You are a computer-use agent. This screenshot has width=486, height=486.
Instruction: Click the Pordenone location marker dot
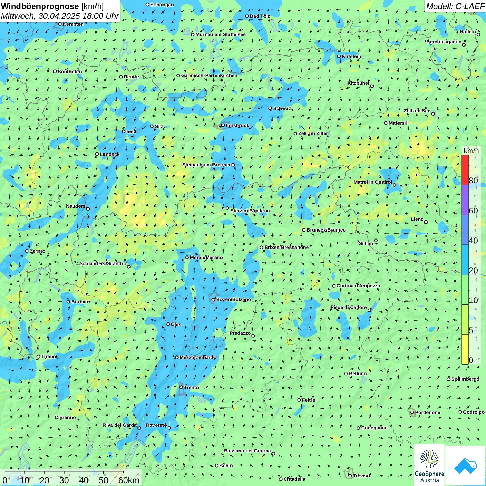(412, 412)
